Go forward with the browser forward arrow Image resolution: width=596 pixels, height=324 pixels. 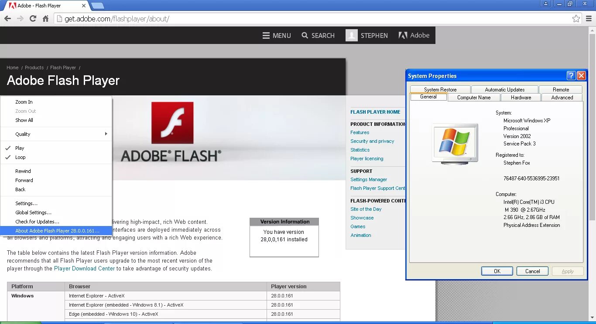(x=20, y=19)
